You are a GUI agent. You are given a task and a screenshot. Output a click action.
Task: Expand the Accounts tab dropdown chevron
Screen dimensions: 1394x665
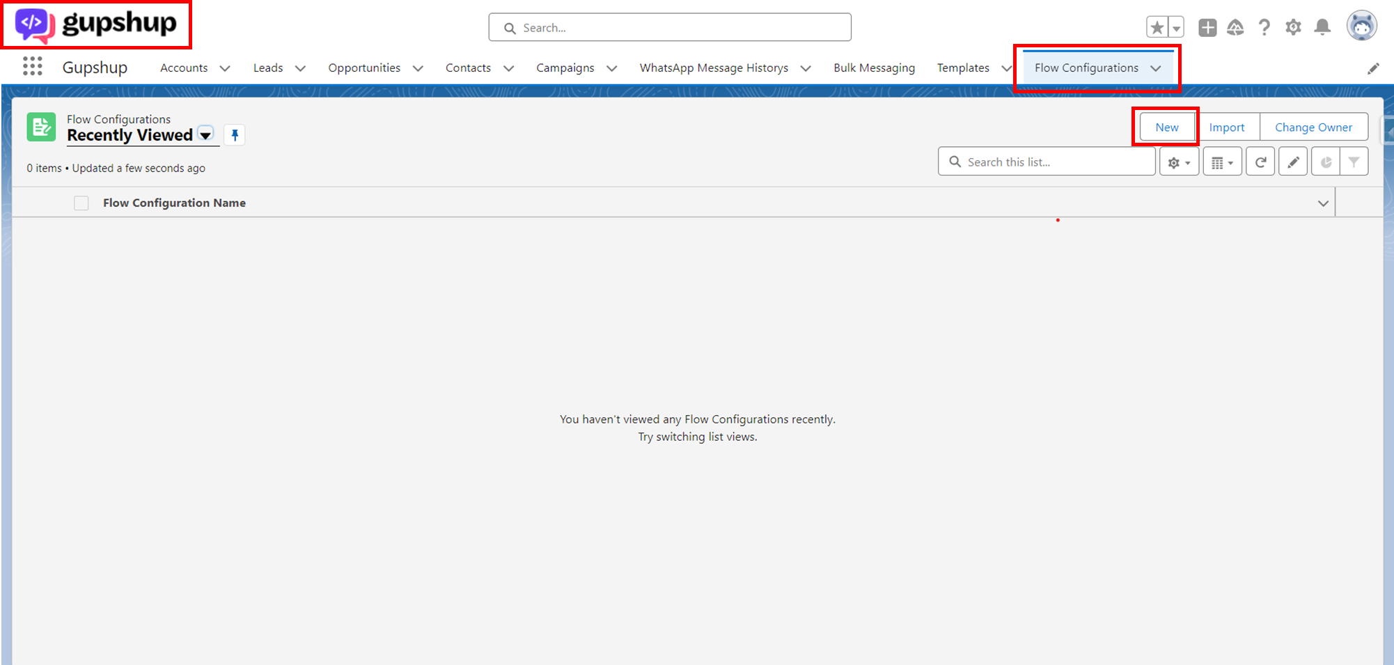tap(225, 68)
